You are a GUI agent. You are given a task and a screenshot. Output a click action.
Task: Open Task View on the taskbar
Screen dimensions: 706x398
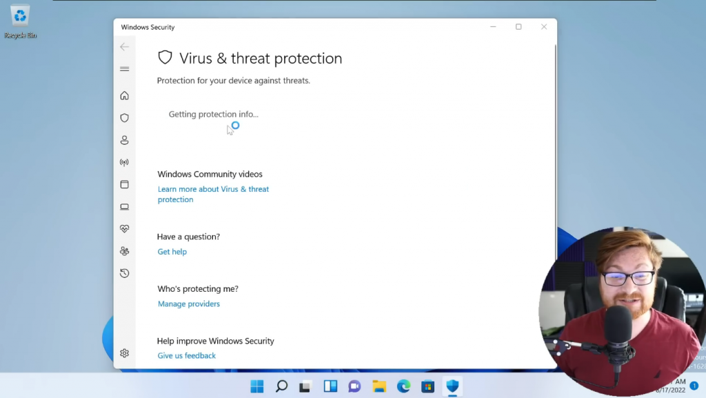[x=305, y=386]
